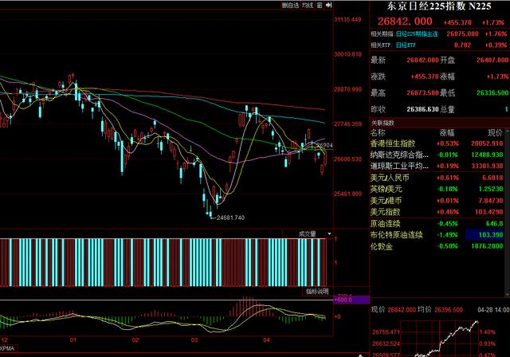Click the 26904 label near latest candle

(324, 145)
